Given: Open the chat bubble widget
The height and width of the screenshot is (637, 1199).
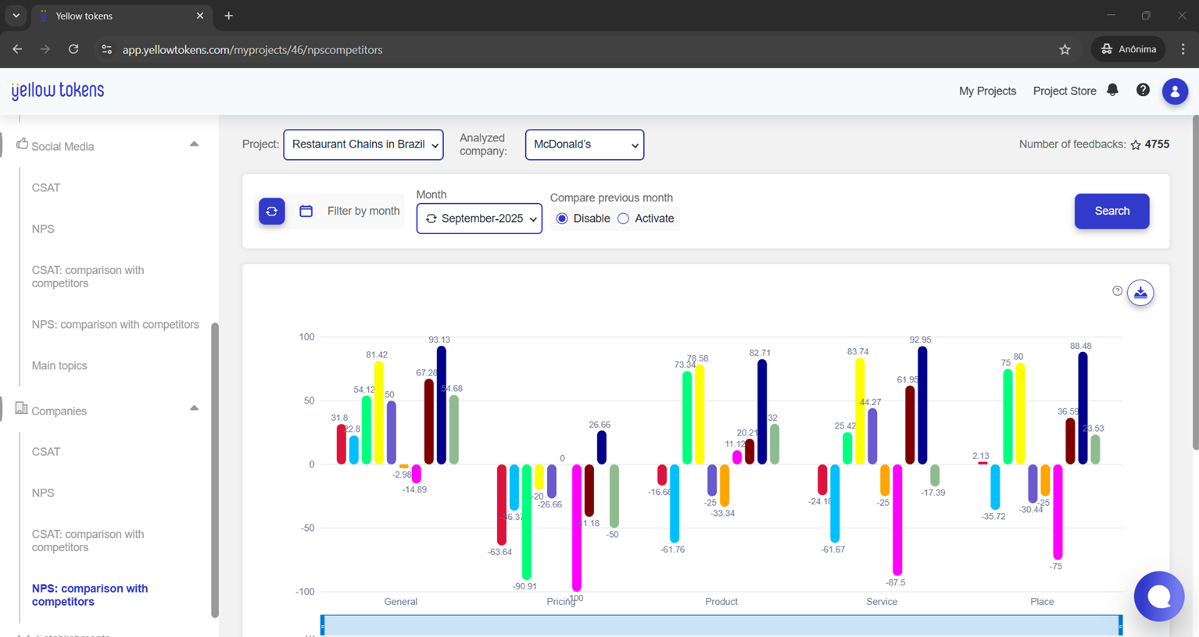Looking at the screenshot, I should 1159,596.
